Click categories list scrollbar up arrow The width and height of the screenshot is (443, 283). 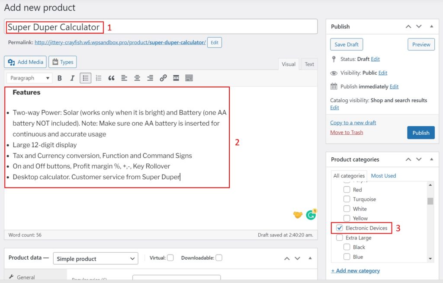click(430, 185)
